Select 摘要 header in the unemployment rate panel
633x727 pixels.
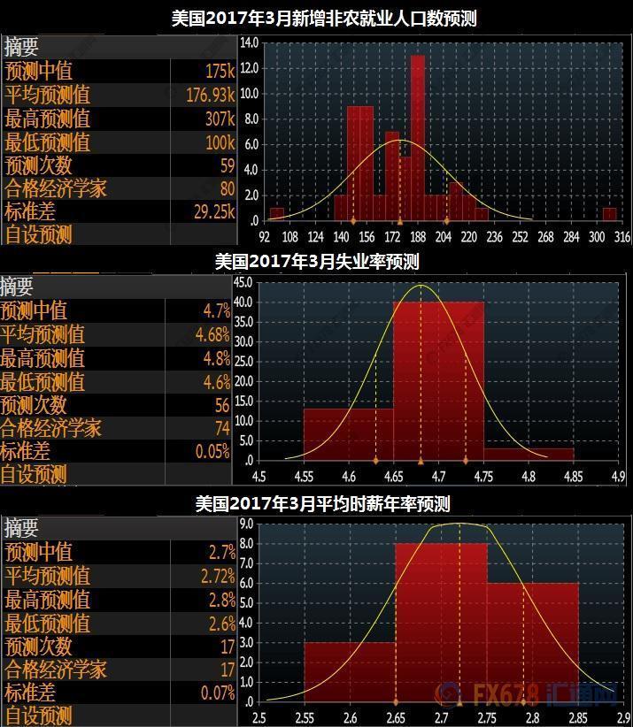pos(18,286)
